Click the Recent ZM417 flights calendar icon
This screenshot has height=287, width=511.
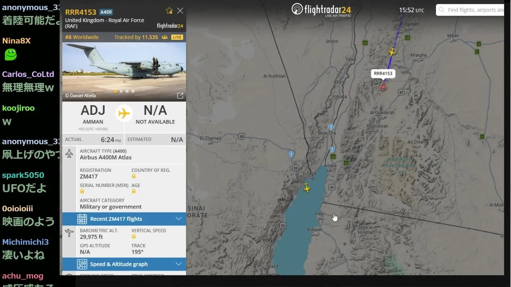click(x=82, y=219)
